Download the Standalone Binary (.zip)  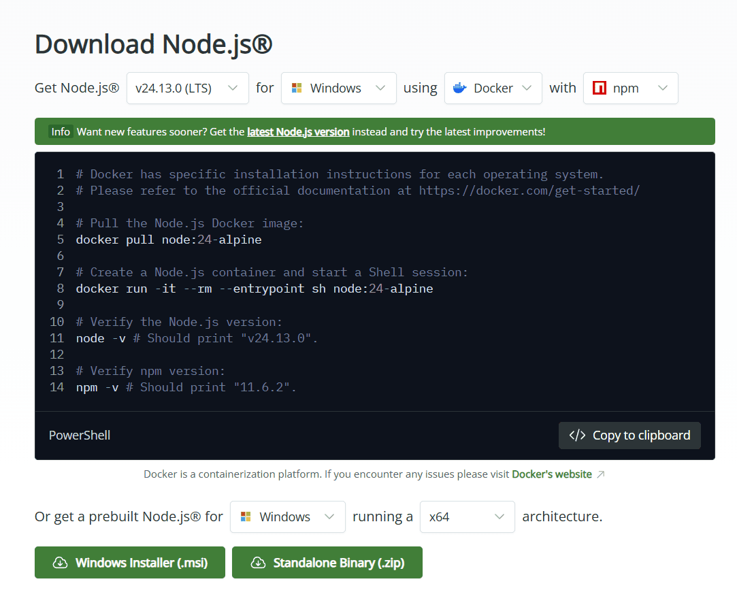click(327, 563)
